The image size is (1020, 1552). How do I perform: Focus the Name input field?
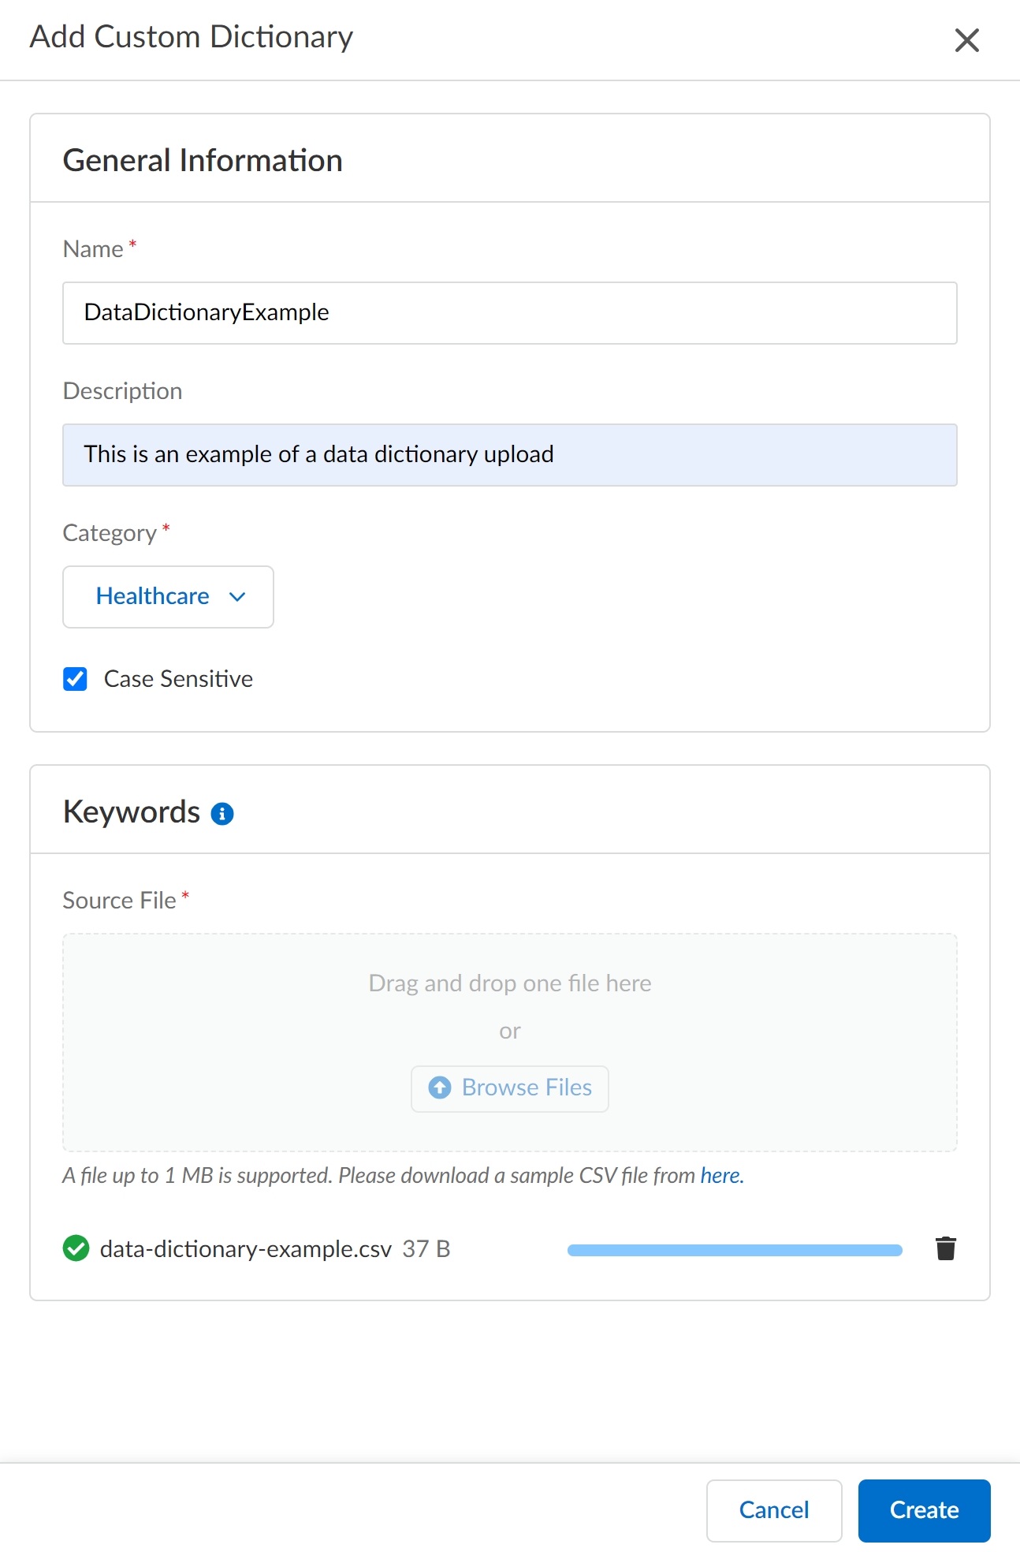point(509,313)
